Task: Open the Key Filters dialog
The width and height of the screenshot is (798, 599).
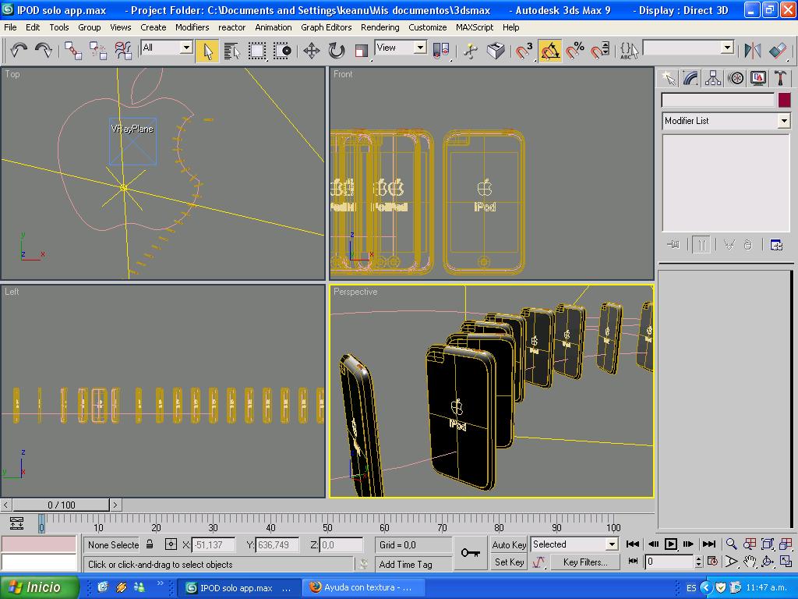Action: click(x=585, y=562)
